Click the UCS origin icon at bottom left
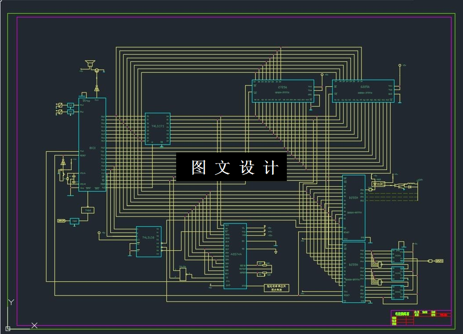This screenshot has height=334, width=463. (x=8, y=328)
